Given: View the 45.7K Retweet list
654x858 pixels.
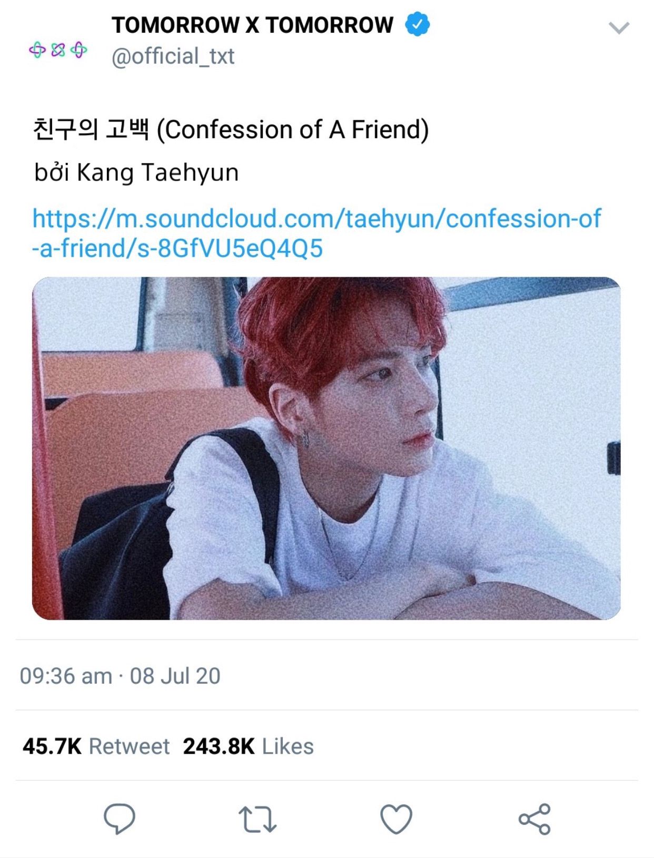Looking at the screenshot, I should 96,746.
